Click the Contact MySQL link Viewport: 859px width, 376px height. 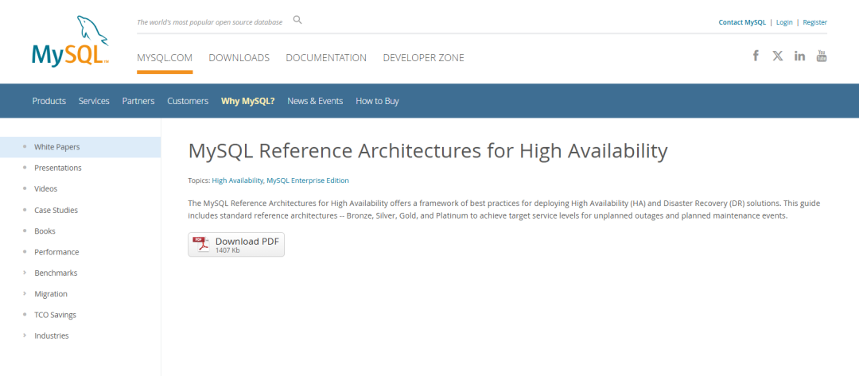742,22
